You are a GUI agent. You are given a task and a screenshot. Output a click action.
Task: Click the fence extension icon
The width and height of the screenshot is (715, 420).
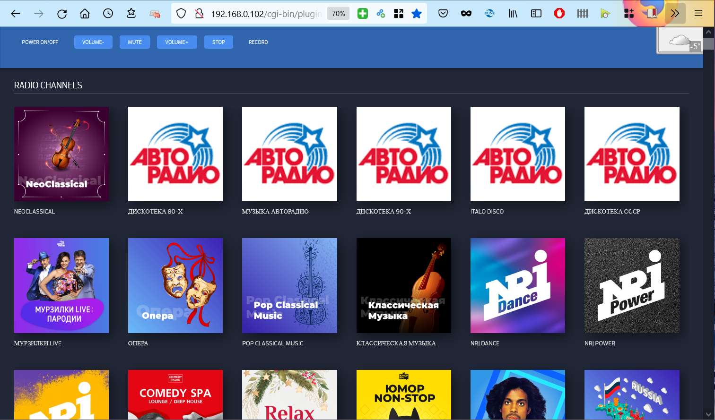pos(583,14)
